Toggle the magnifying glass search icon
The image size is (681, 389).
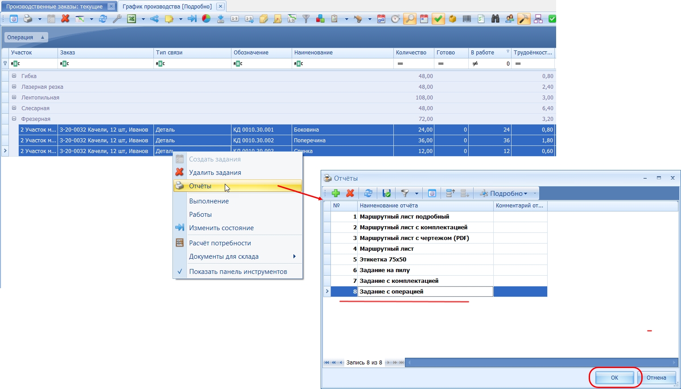click(409, 19)
